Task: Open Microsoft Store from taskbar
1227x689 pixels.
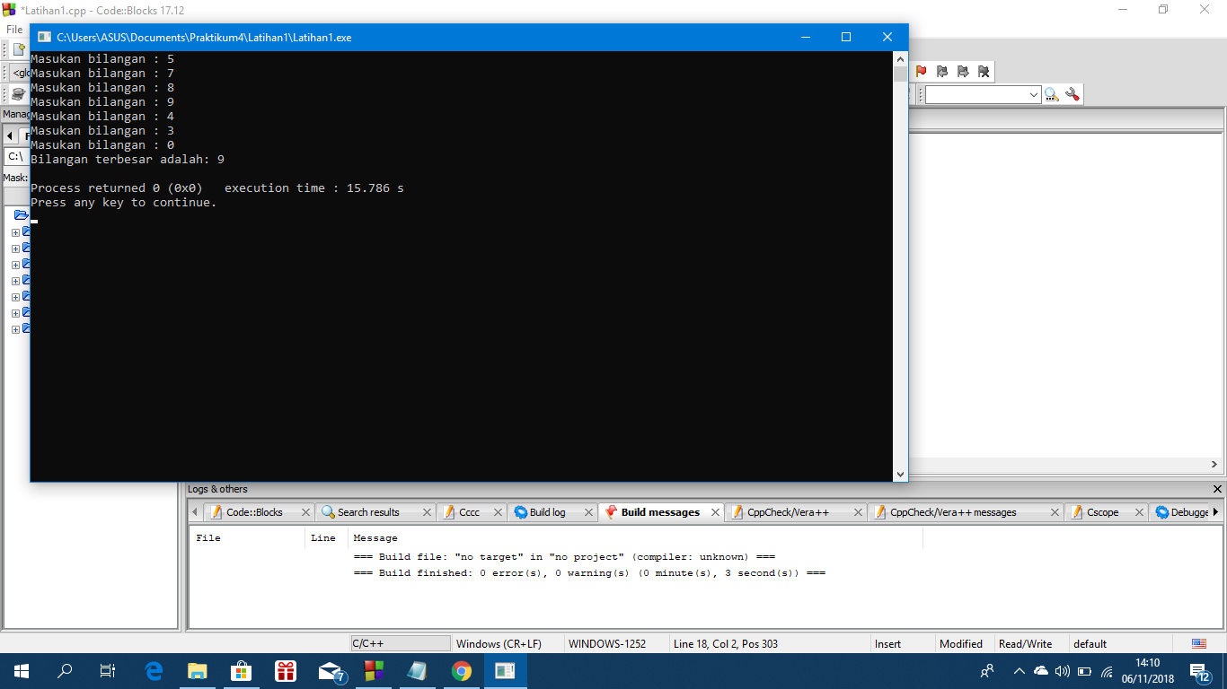Action: (x=242, y=671)
